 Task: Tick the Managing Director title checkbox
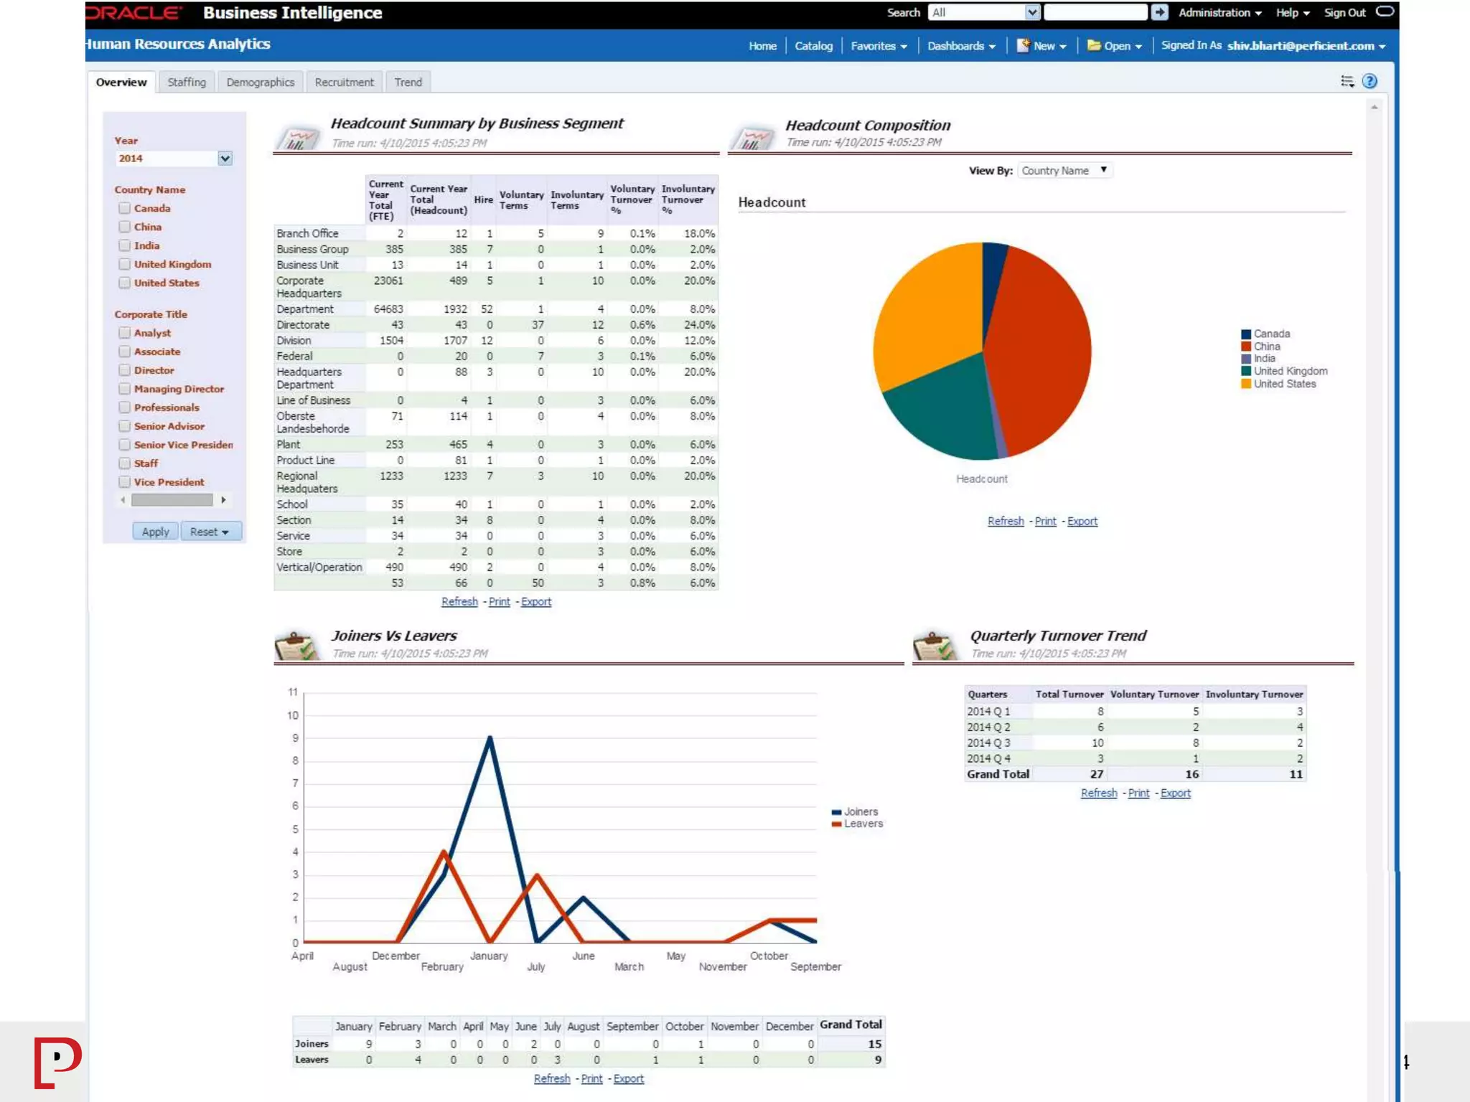(125, 389)
